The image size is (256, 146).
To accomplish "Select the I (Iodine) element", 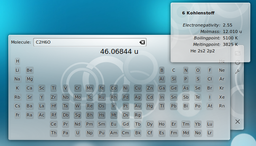I will (210, 97).
